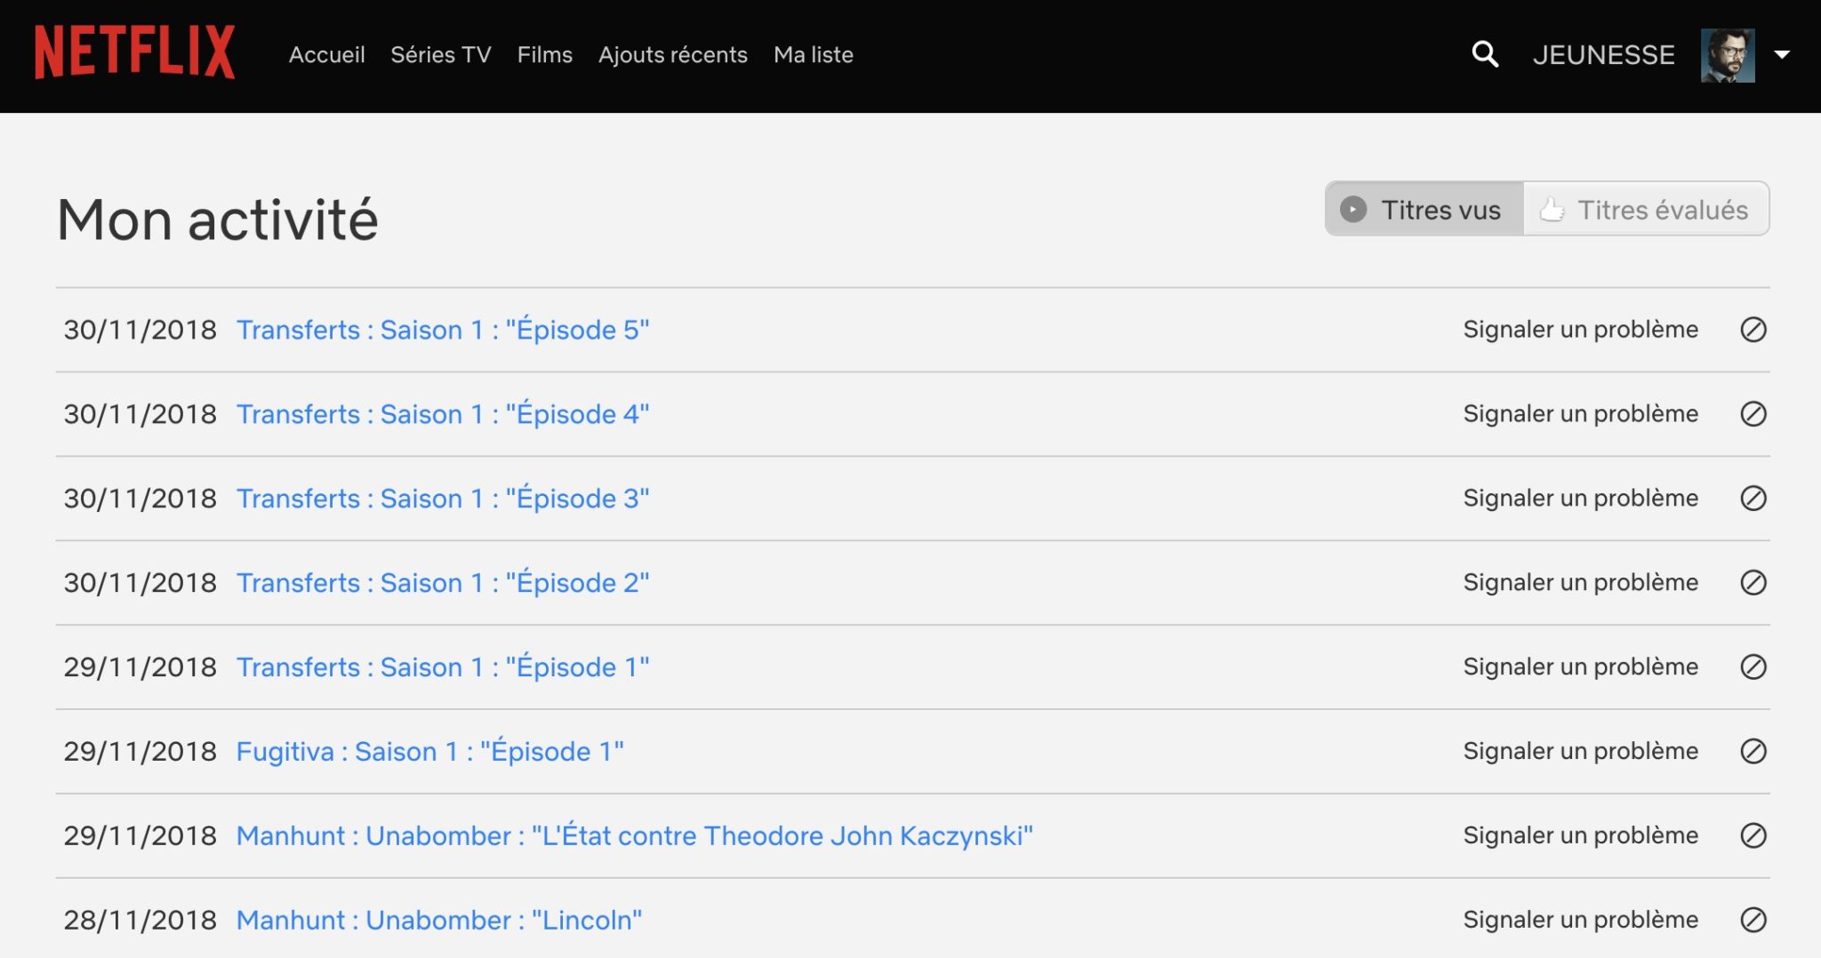
Task: Go to Accueil
Action: [327, 55]
